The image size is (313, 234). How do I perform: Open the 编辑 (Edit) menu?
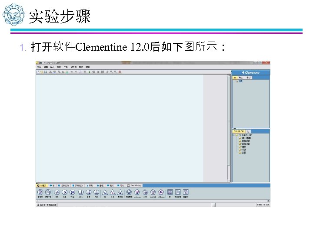[46, 67]
